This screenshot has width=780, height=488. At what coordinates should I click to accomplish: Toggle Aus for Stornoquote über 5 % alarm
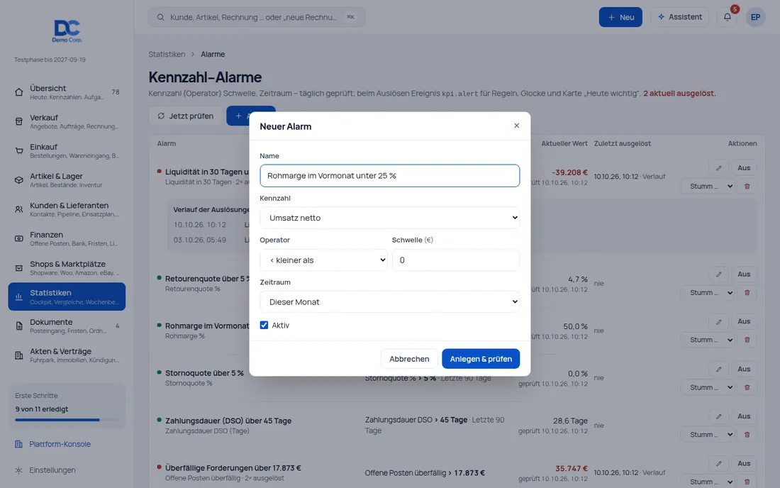click(x=744, y=369)
